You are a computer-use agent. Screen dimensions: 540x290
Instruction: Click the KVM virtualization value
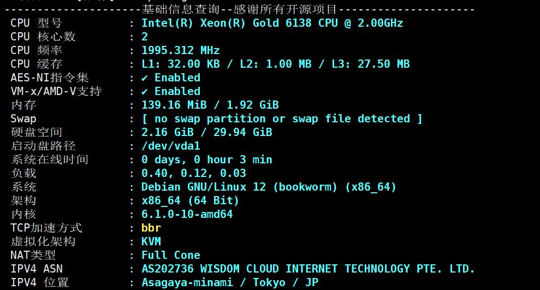pos(151,241)
